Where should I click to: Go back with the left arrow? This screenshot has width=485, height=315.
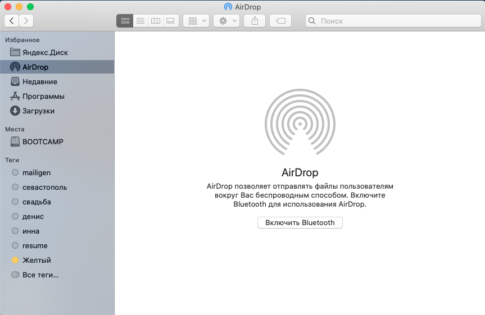[11, 21]
